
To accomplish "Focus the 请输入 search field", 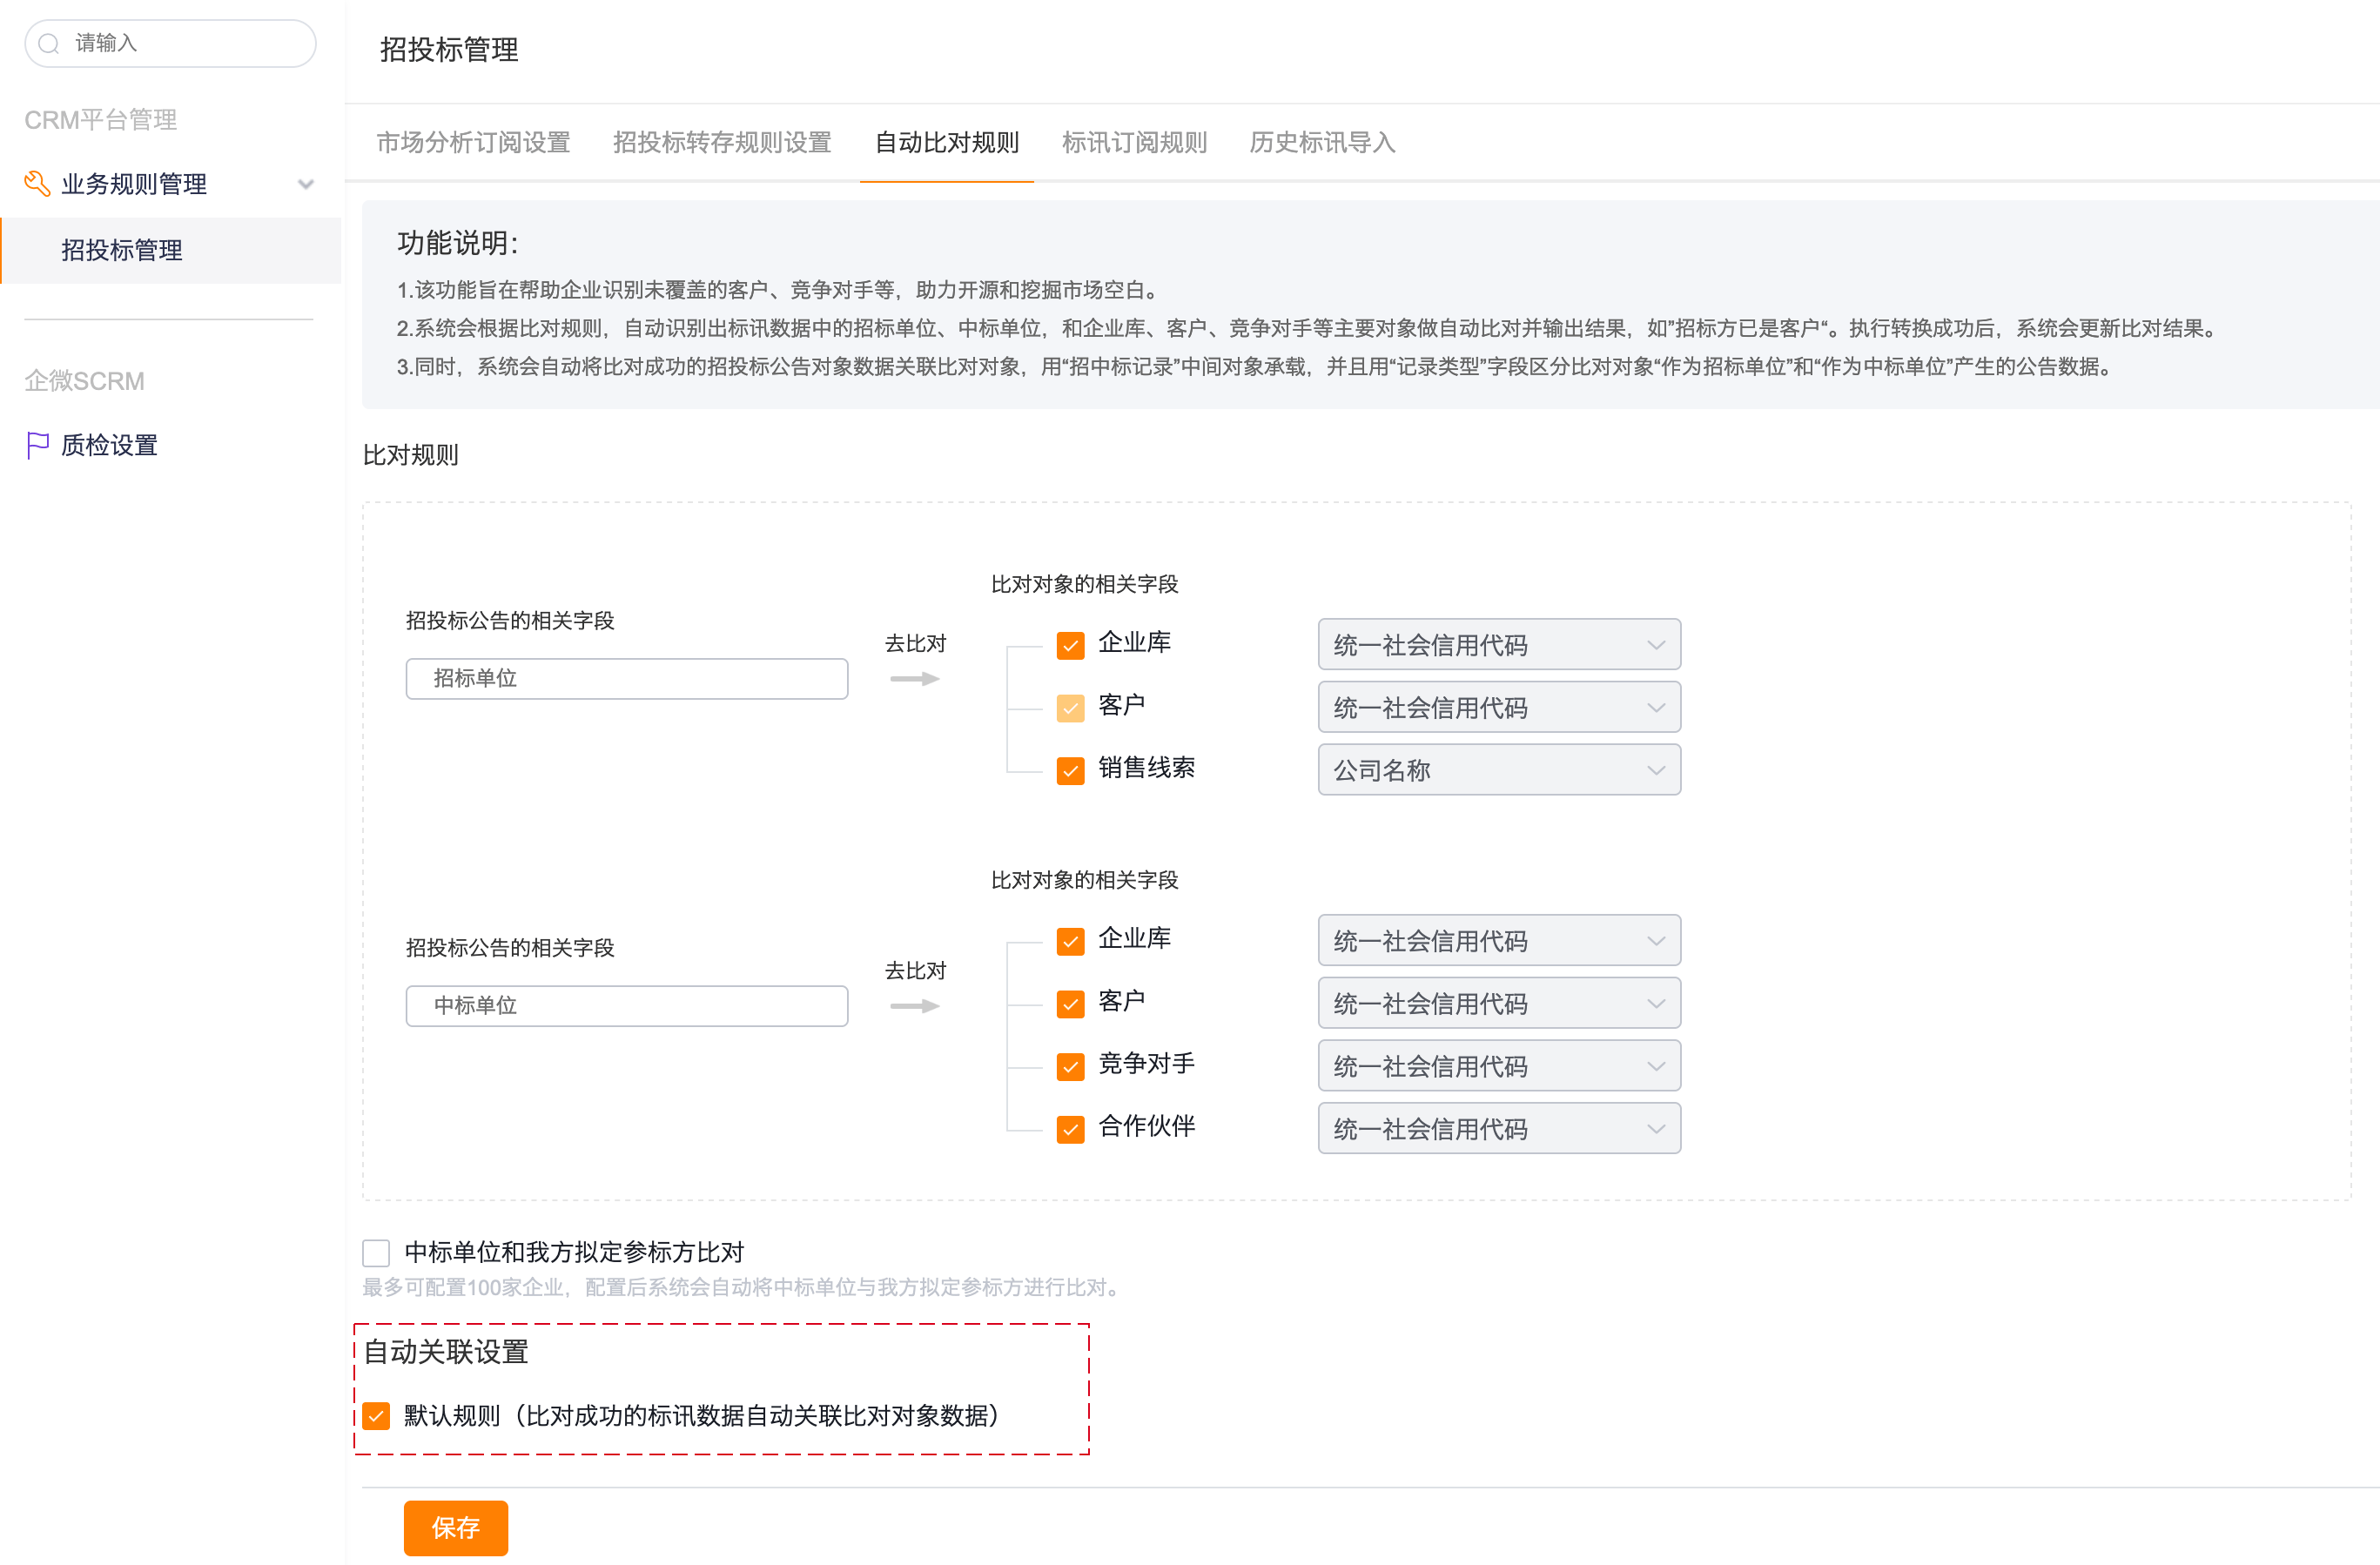I will (170, 43).
